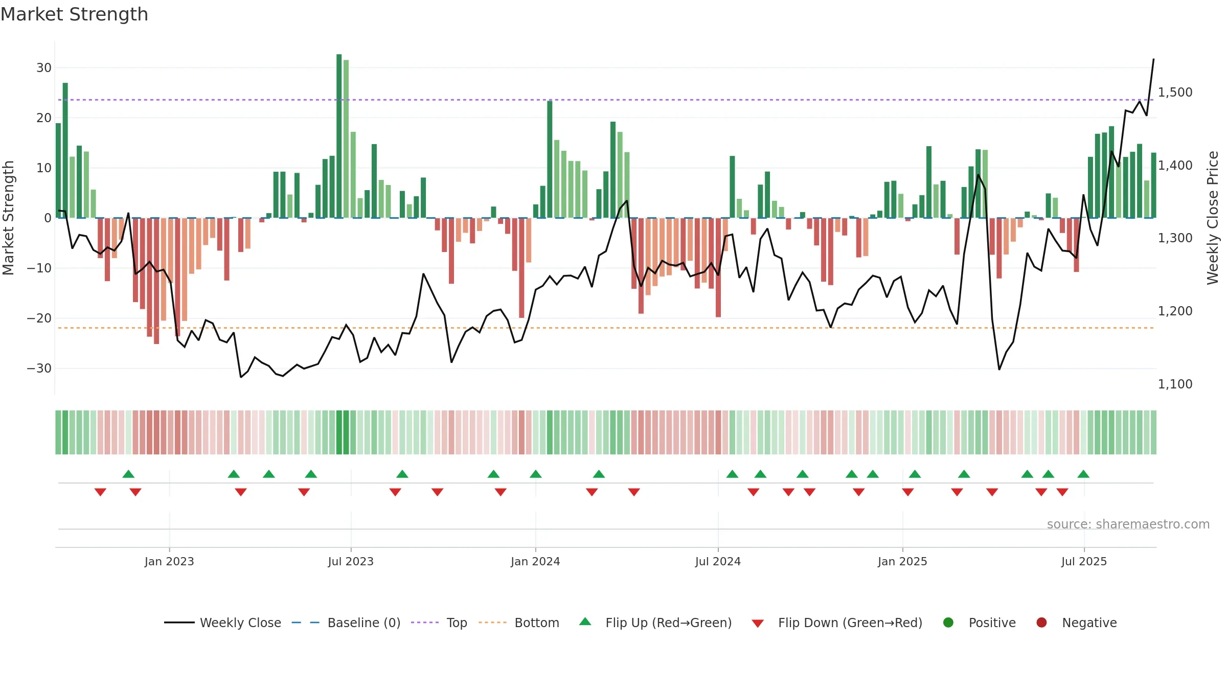
Task: Click right axis price label '1,100'
Action: (1175, 384)
